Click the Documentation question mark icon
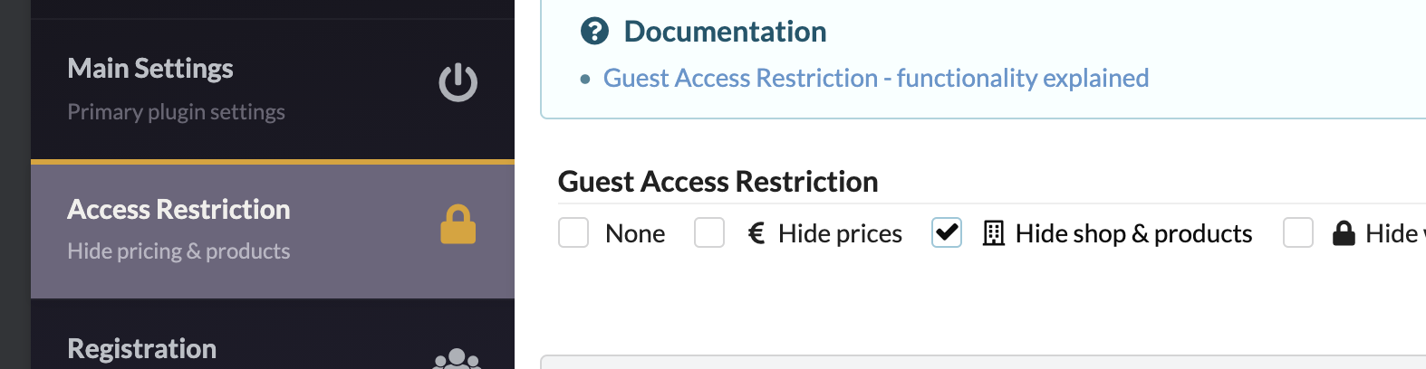1426x369 pixels. pyautogui.click(x=594, y=32)
